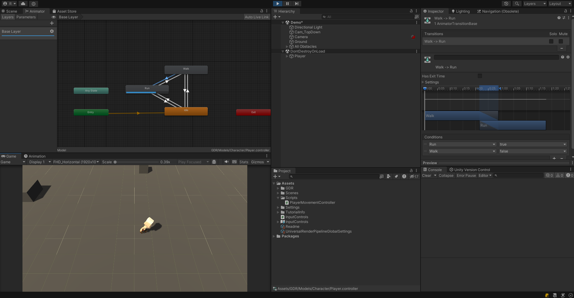Enable Solo for Walk -> Run transition
Screen dimensions: 574x298
click(551, 41)
